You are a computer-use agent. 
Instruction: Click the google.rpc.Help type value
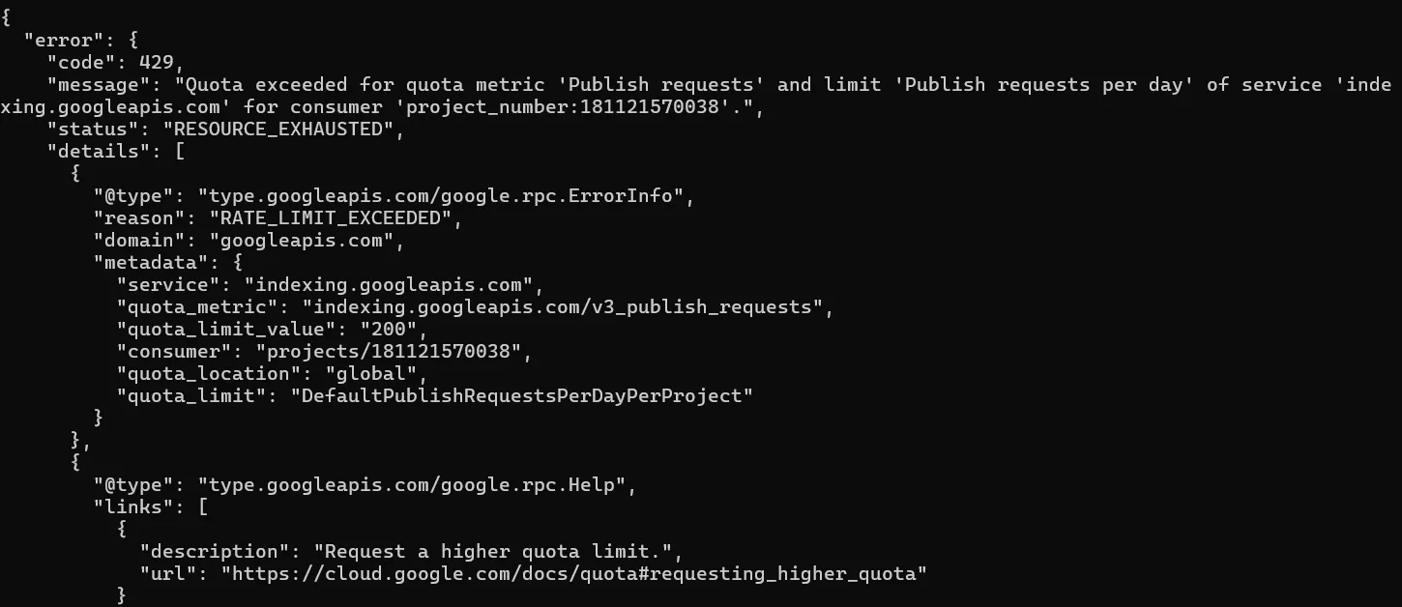[x=417, y=484]
